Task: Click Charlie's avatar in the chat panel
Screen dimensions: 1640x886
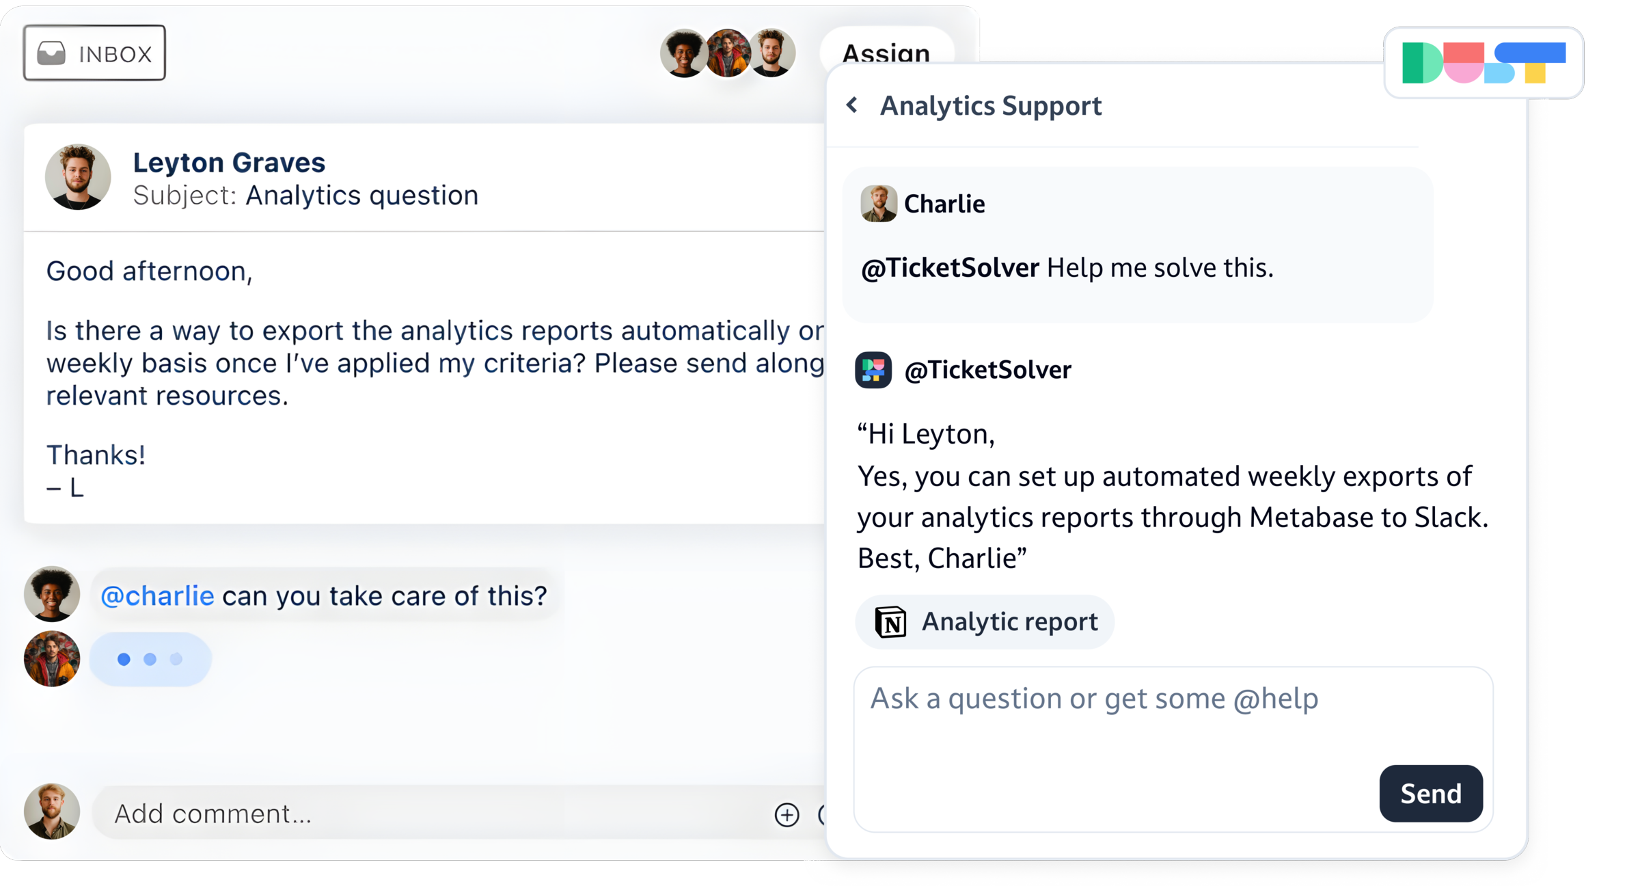Action: click(878, 204)
